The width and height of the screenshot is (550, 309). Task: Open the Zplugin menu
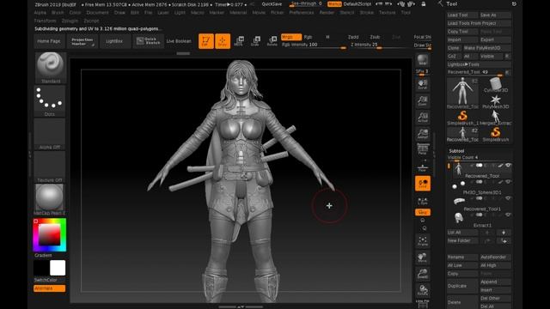point(70,21)
